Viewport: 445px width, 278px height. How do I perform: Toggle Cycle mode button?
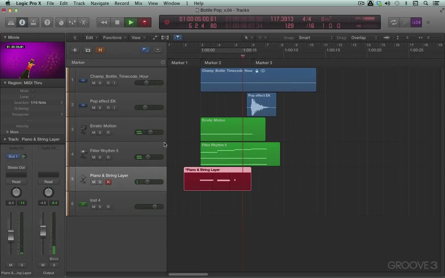[x=394, y=23]
